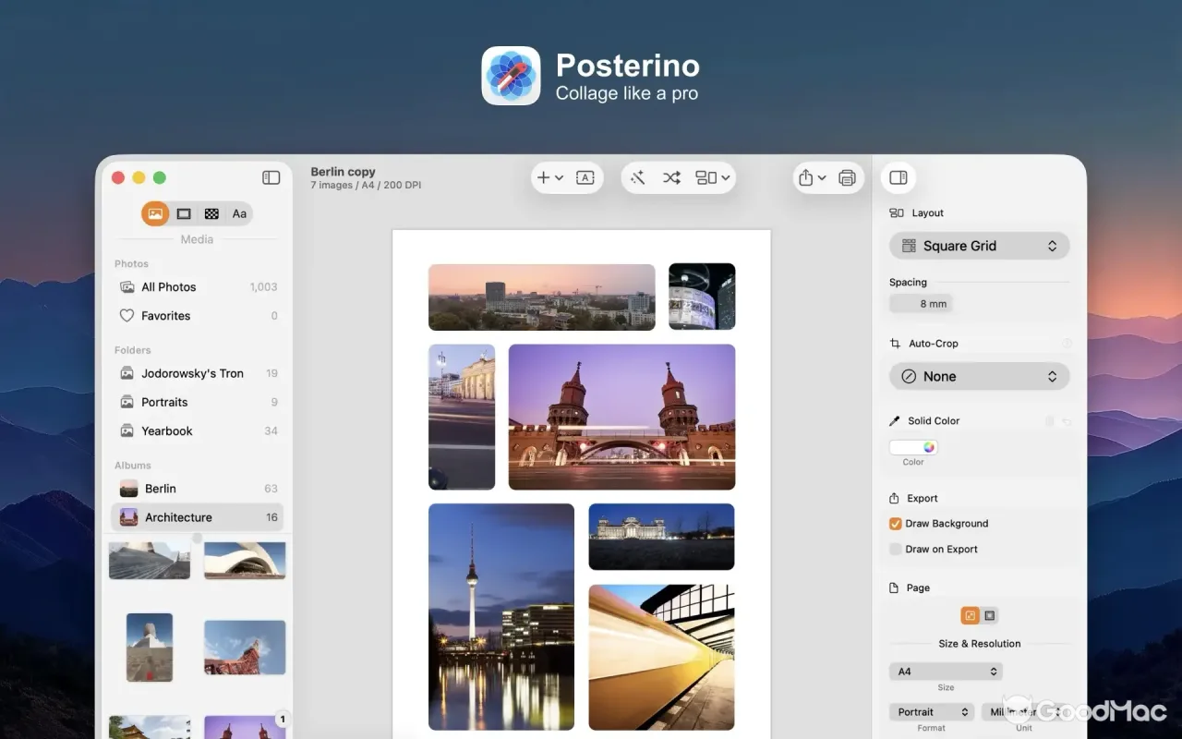Image resolution: width=1182 pixels, height=739 pixels.
Task: Select the Oberbaum bridge photo in collage
Action: (x=621, y=417)
